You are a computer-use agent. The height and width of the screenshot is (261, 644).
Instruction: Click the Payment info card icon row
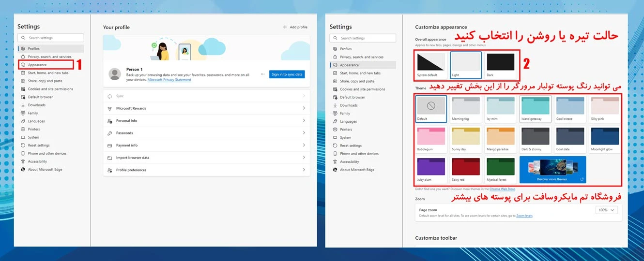pos(206,145)
